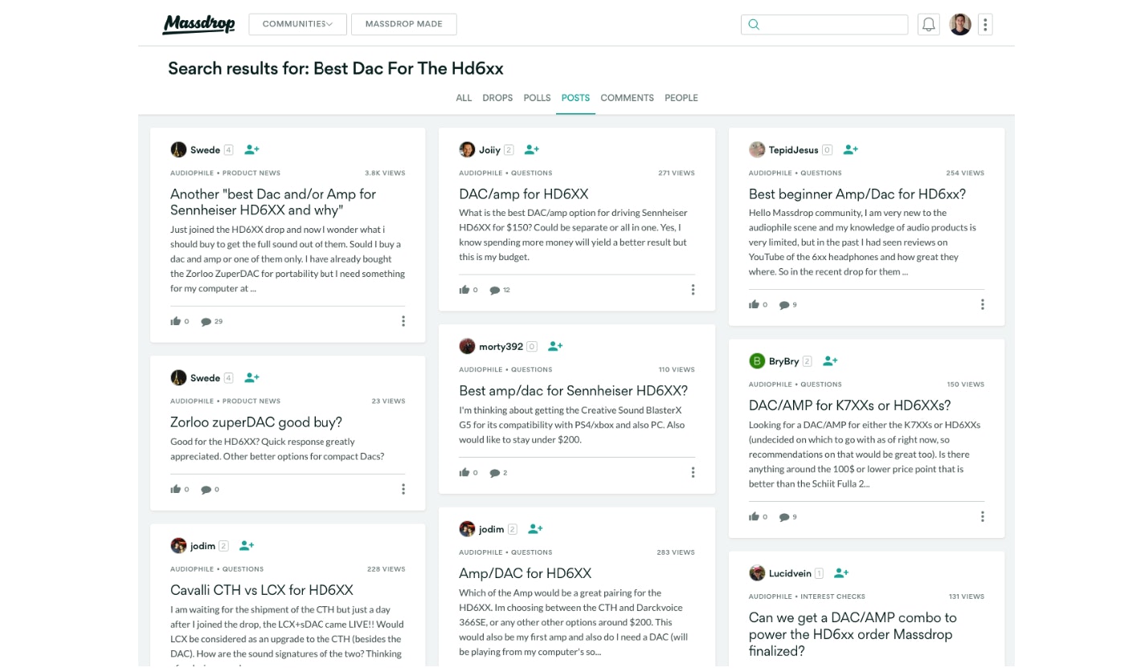Image resolution: width=1145 pixels, height=672 pixels.
Task: Click the Massdrop logo
Action: pos(198,24)
